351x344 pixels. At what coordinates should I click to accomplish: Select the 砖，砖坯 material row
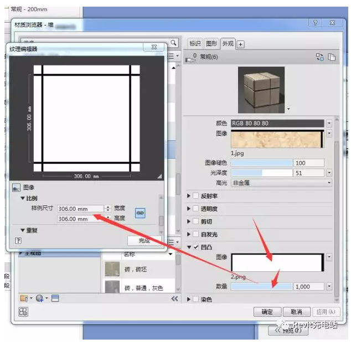[139, 269]
